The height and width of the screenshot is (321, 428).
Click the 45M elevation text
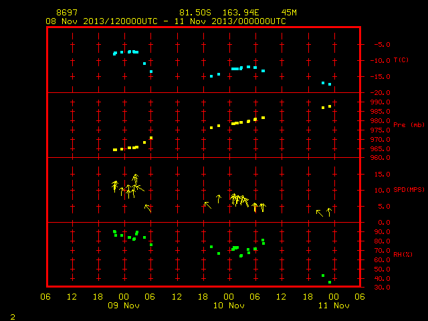click(x=289, y=13)
